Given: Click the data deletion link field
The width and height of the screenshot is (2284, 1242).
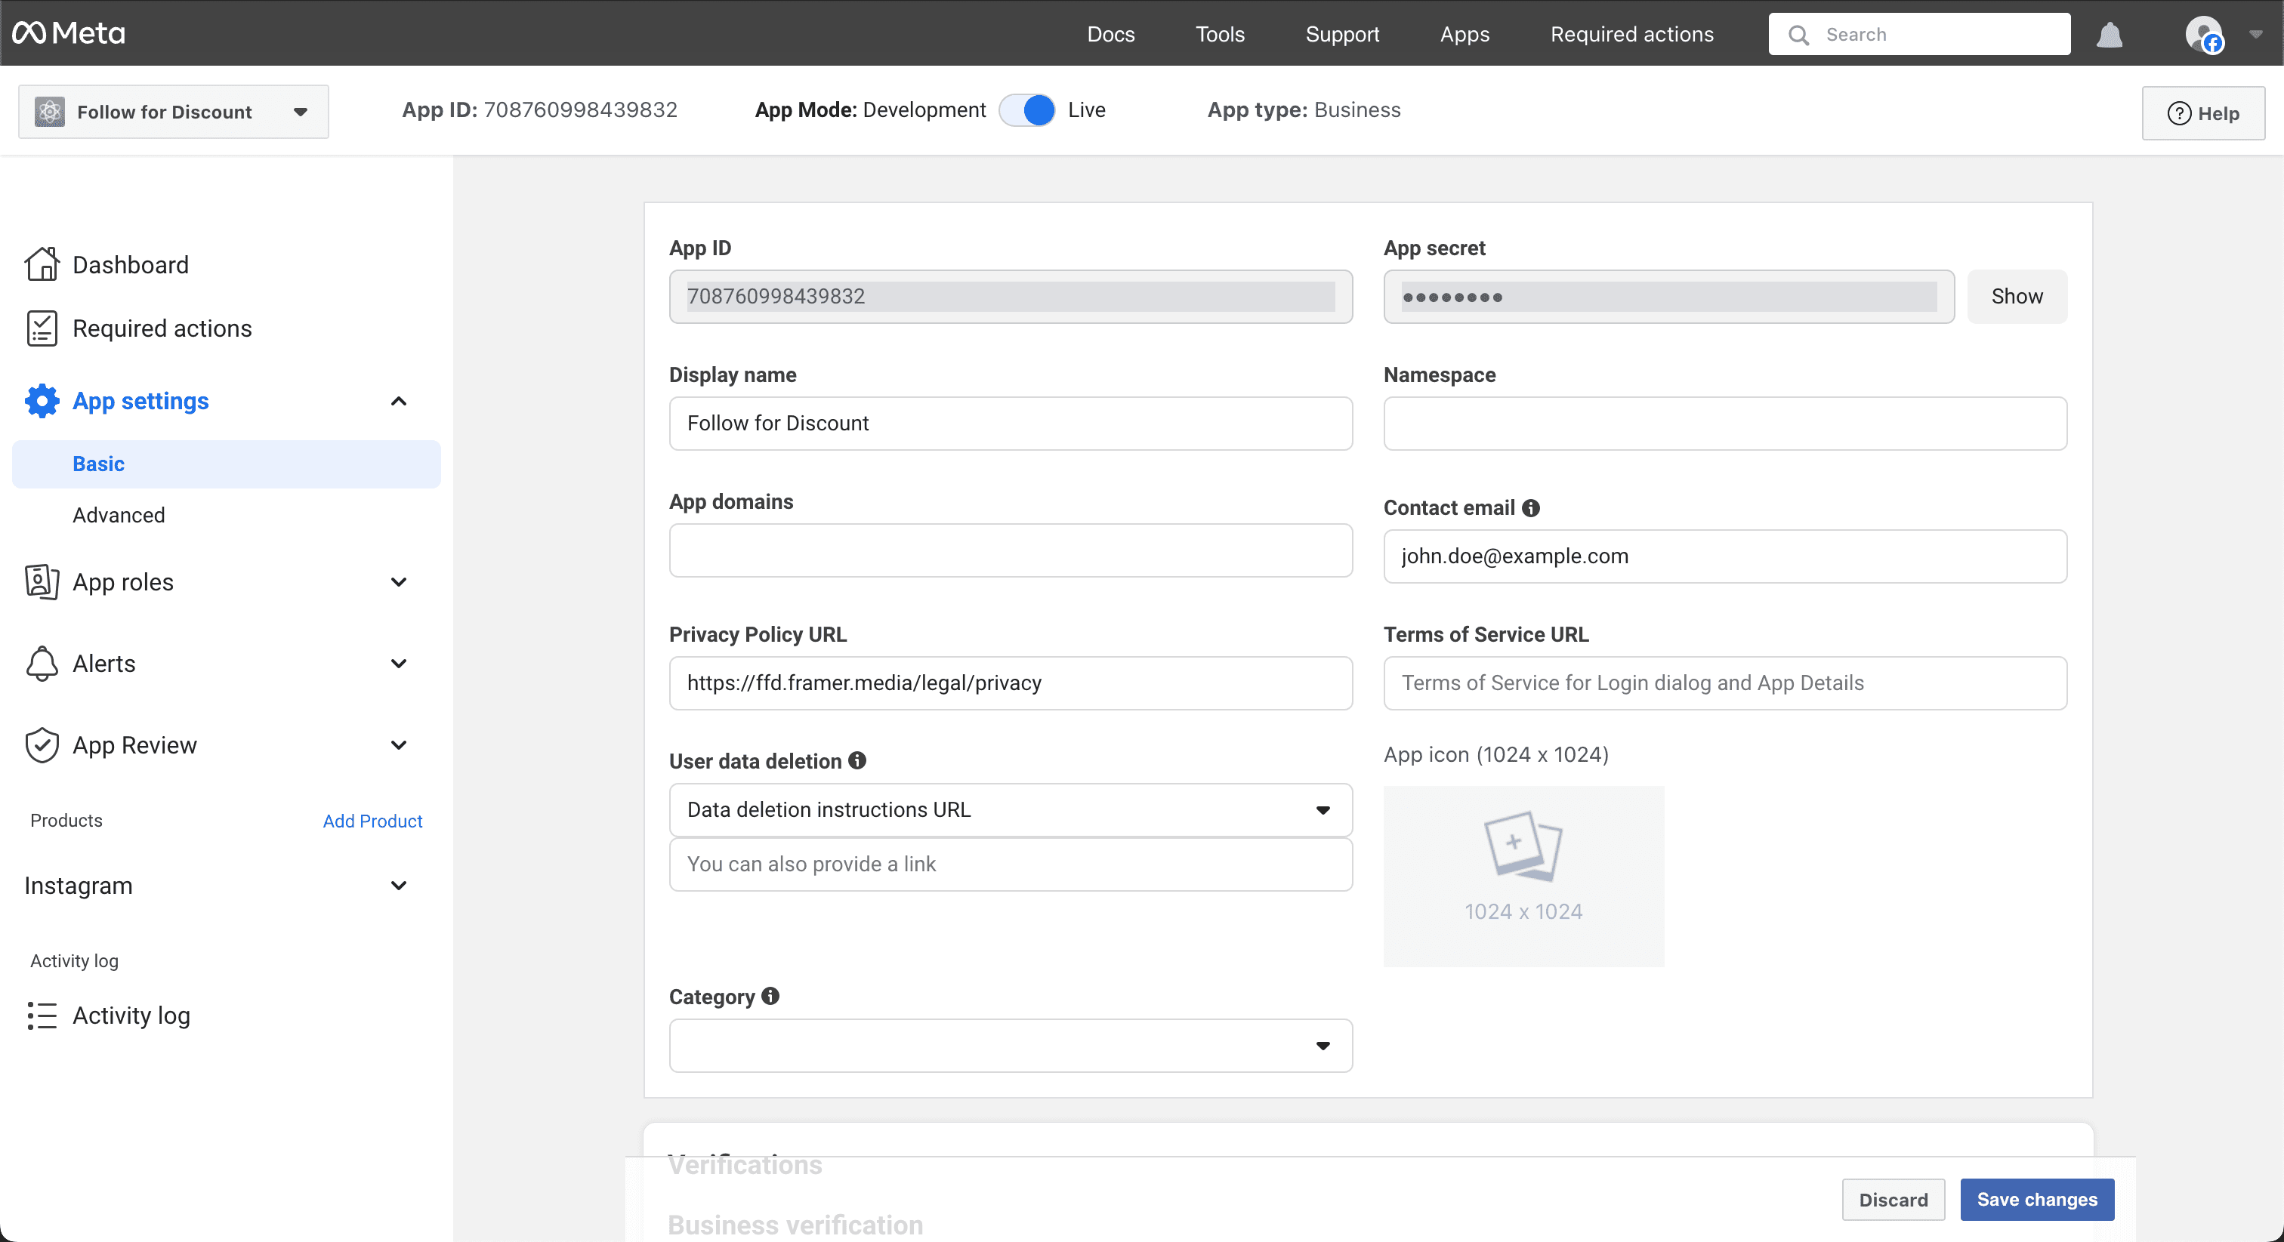Looking at the screenshot, I should [1011, 864].
